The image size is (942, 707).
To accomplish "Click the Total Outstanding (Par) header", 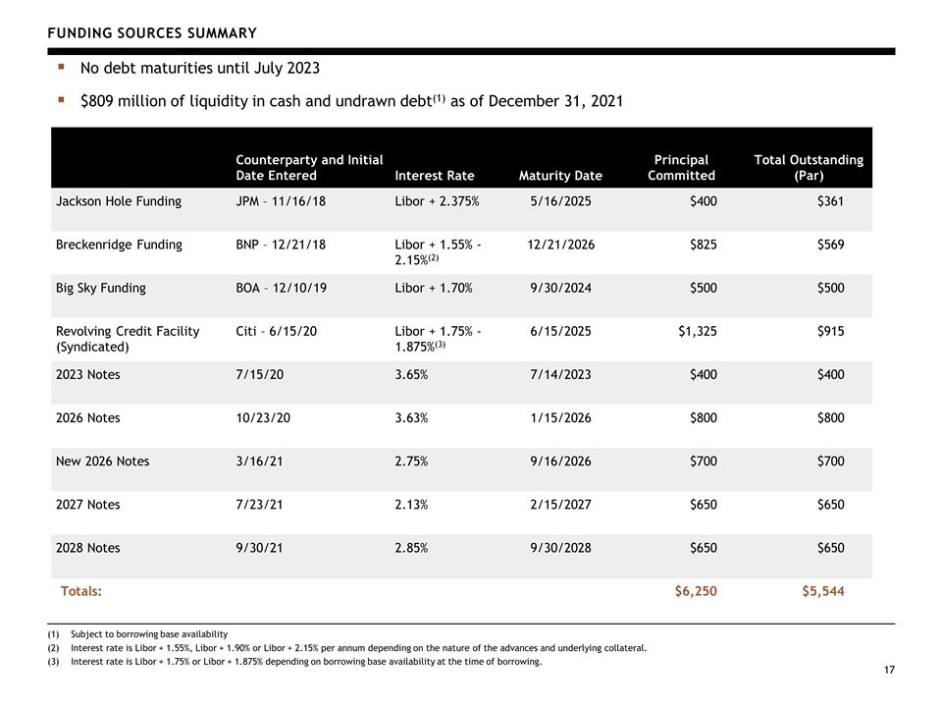I will pos(809,168).
